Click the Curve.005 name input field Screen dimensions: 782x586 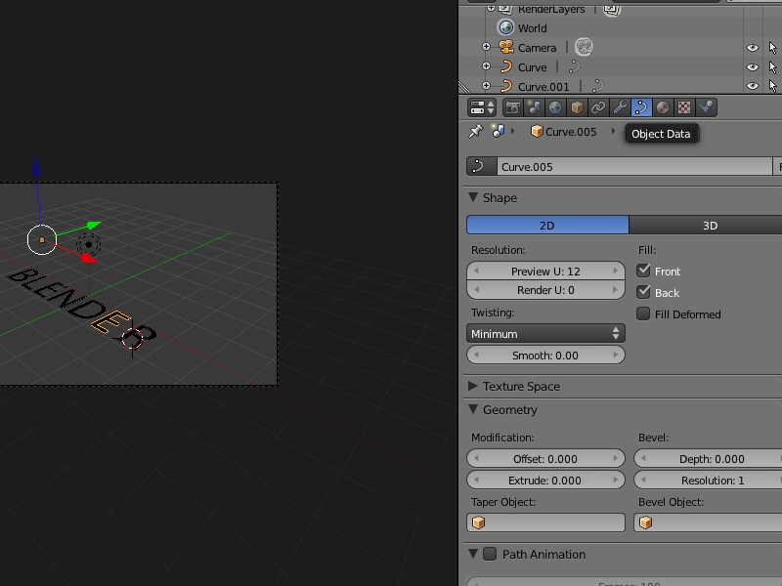(634, 166)
